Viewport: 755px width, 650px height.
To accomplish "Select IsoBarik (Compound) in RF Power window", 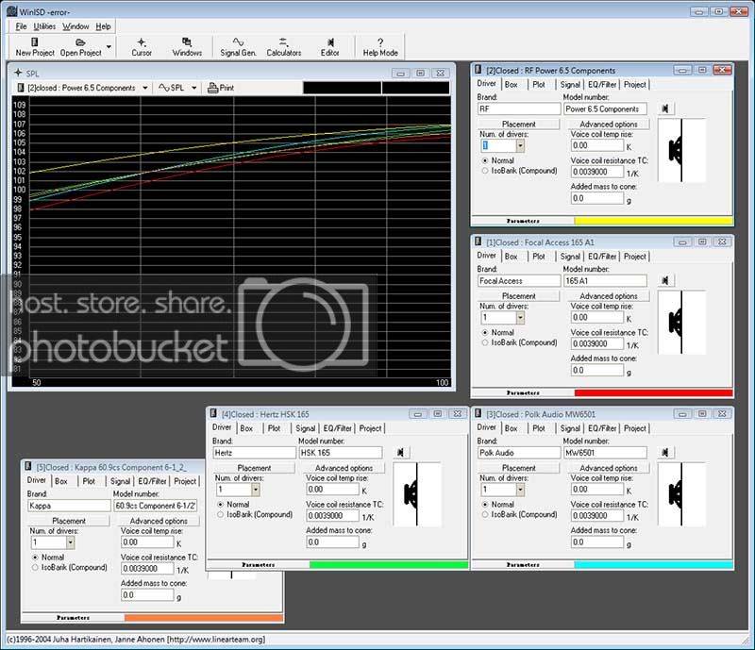I will point(485,171).
